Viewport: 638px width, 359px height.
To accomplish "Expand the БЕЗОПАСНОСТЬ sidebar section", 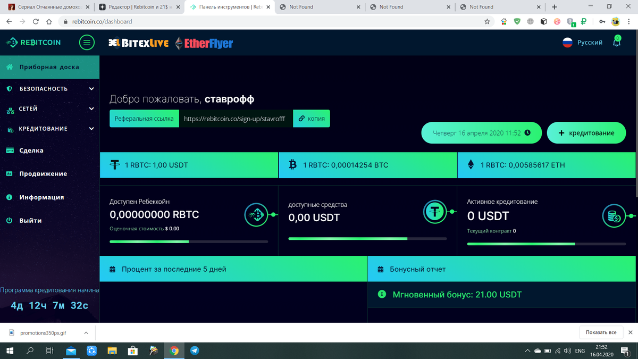I will coord(49,89).
